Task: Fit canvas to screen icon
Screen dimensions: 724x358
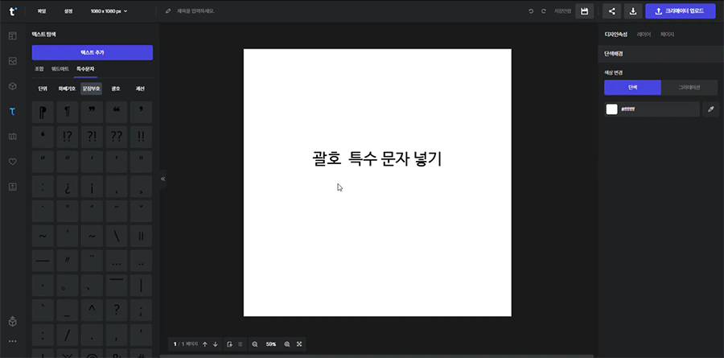Action: (x=299, y=344)
